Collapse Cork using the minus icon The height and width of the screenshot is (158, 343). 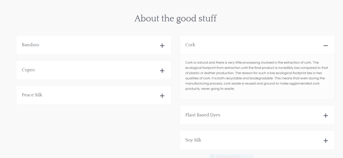click(326, 46)
